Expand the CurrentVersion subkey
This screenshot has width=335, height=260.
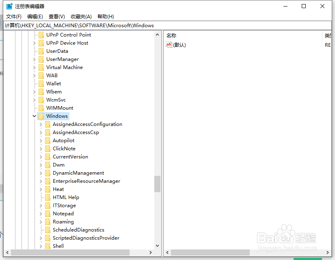pyautogui.click(x=41, y=157)
